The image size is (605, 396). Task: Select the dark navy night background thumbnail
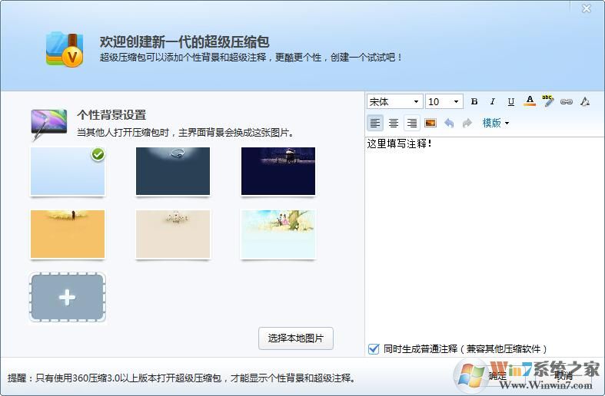point(278,171)
